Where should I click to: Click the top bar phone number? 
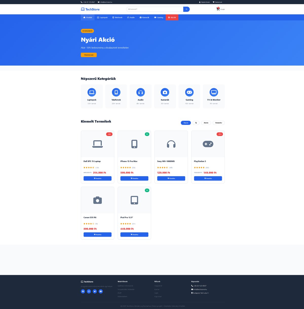click(88, 2)
